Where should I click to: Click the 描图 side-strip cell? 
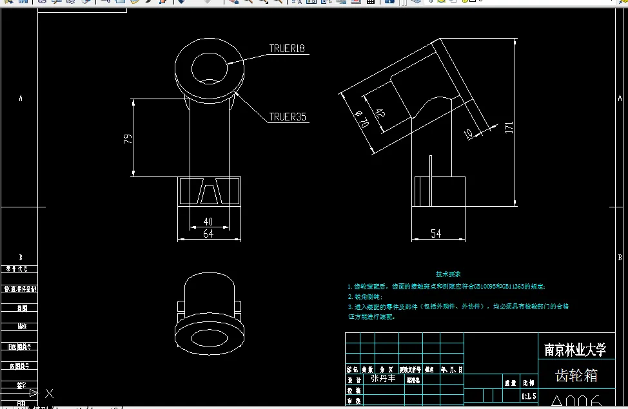[x=19, y=308]
